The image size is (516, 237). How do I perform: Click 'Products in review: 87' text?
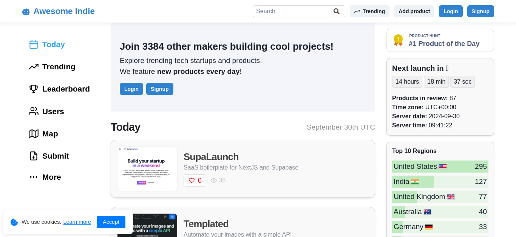(x=424, y=98)
